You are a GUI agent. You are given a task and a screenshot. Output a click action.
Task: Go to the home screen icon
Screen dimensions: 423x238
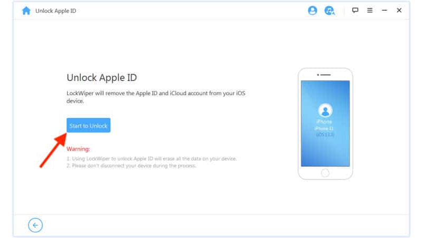click(x=26, y=11)
